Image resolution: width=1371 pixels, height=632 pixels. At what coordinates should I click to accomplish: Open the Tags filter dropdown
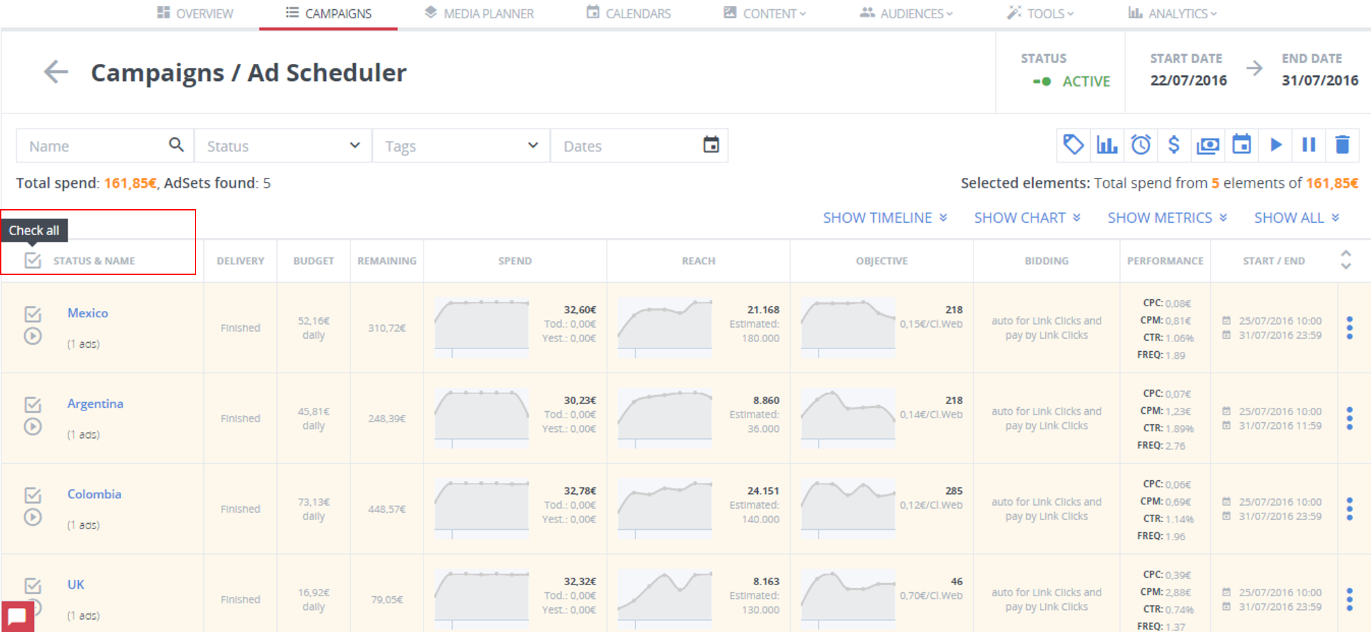(x=461, y=145)
